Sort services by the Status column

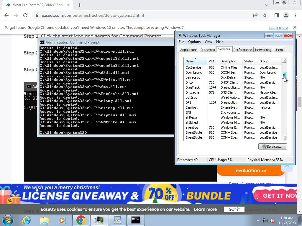[250, 61]
